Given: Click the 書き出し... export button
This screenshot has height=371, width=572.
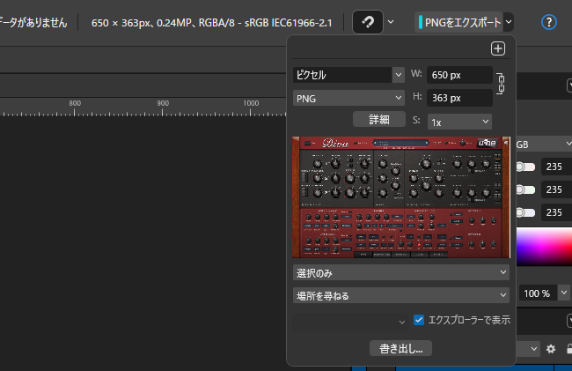Looking at the screenshot, I should pos(400,348).
